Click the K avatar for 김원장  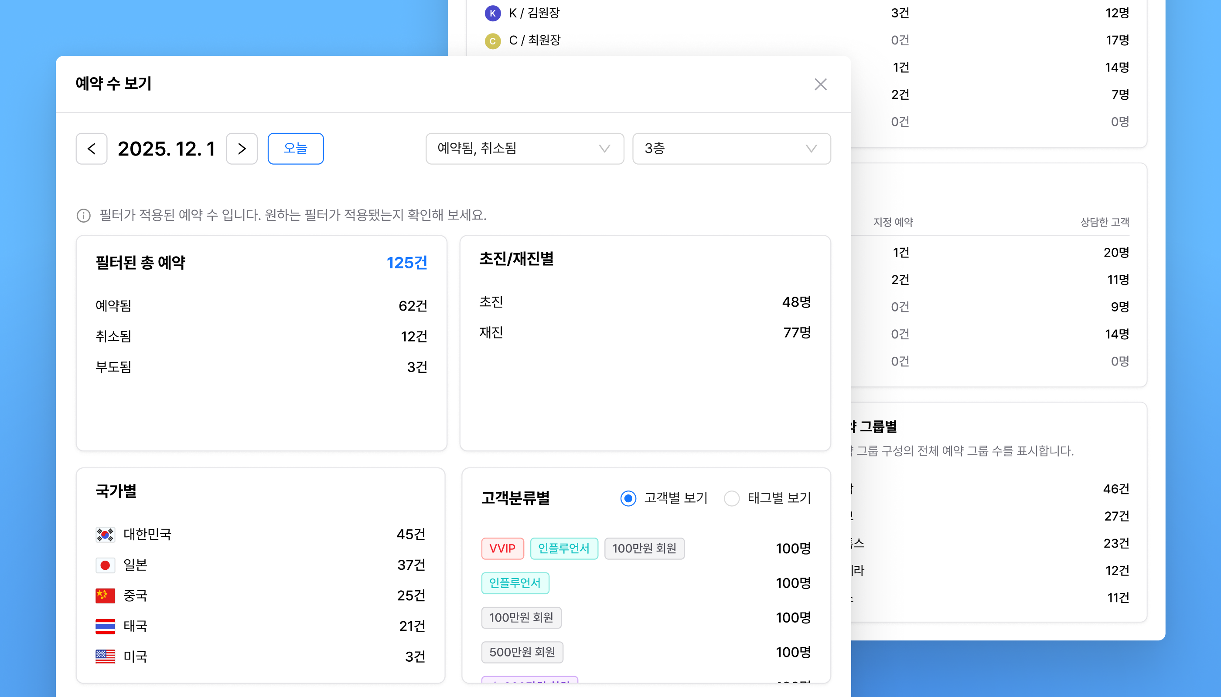click(493, 14)
